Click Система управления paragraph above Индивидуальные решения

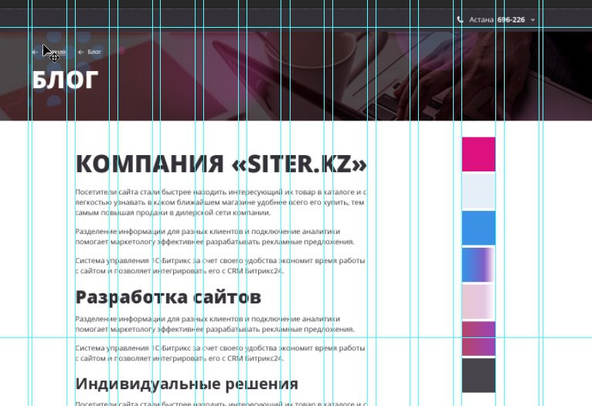tap(220, 353)
